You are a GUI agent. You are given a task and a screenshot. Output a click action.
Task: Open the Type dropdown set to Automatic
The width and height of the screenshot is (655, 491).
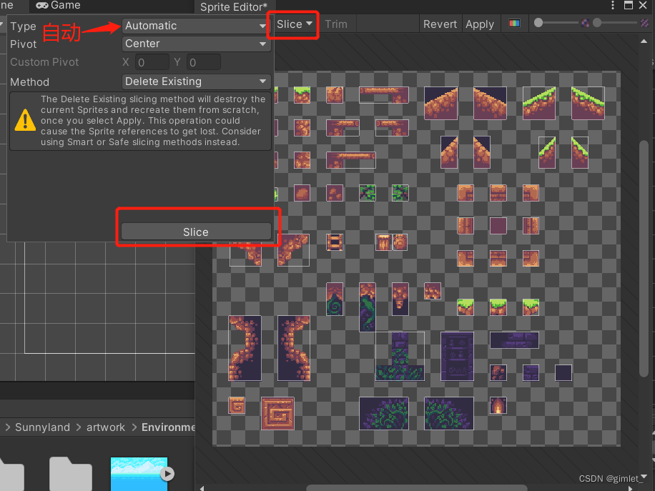tap(196, 26)
